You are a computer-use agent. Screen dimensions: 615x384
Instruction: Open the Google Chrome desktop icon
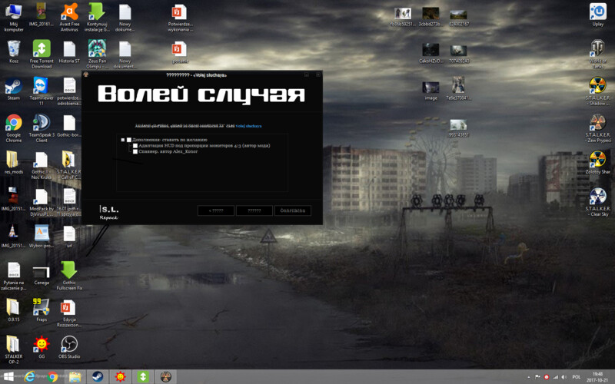13,124
